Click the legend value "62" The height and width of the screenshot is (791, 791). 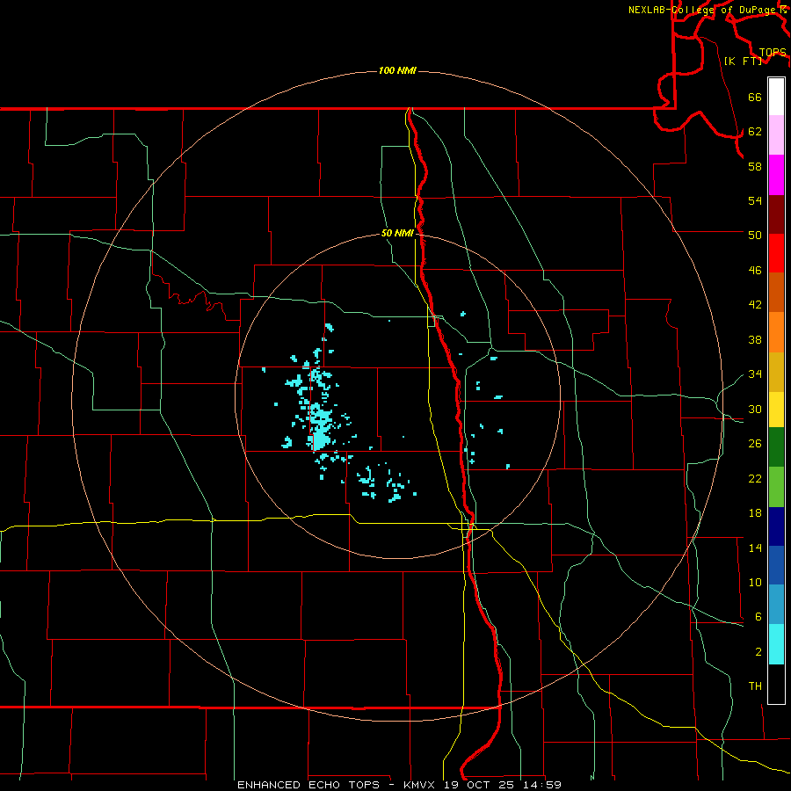[755, 132]
